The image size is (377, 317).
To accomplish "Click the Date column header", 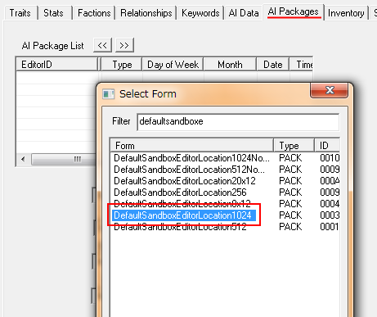I will [x=272, y=65].
